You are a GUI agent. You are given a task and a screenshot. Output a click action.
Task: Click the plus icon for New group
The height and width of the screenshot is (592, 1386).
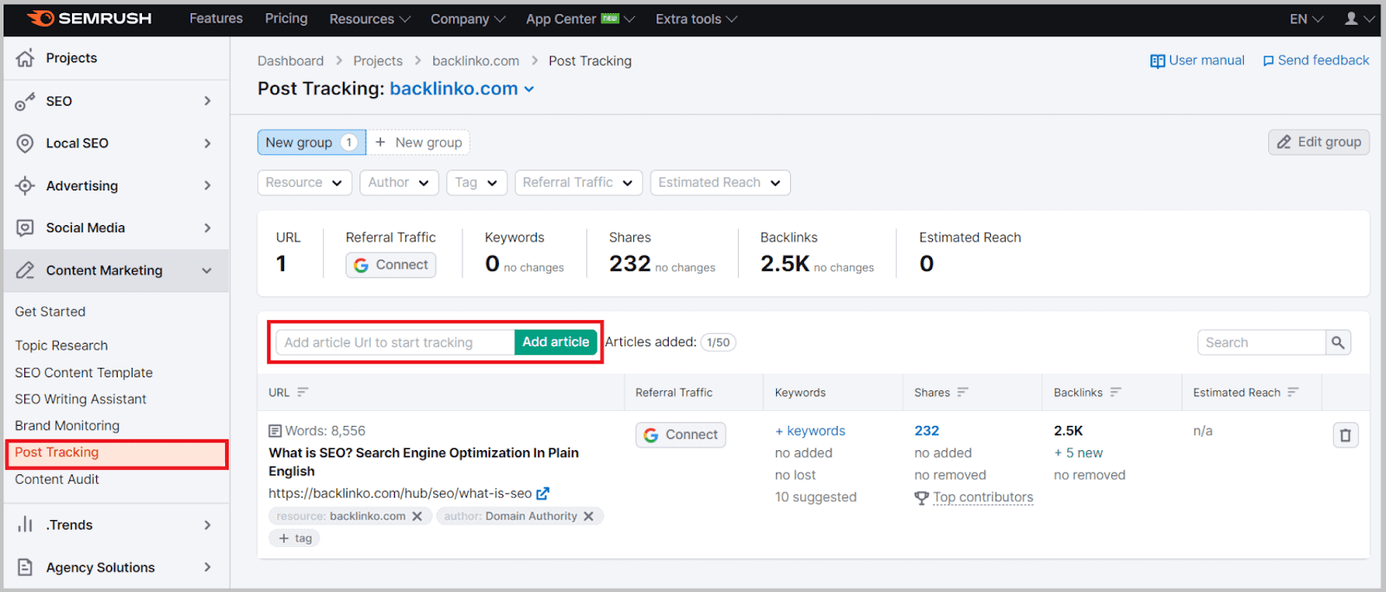coord(380,142)
